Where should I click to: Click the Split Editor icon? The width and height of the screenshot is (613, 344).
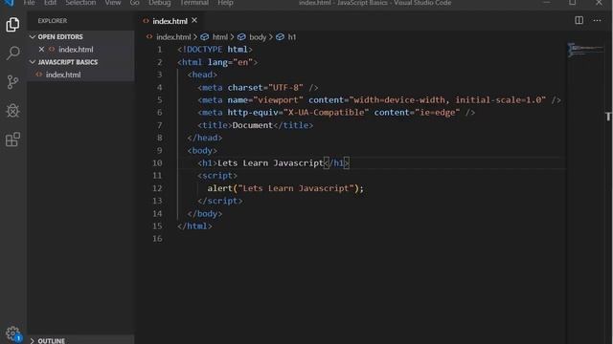tap(579, 20)
